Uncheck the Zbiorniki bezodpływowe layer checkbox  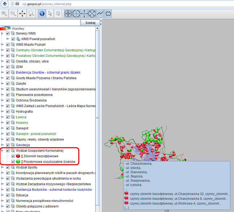pos(13,156)
